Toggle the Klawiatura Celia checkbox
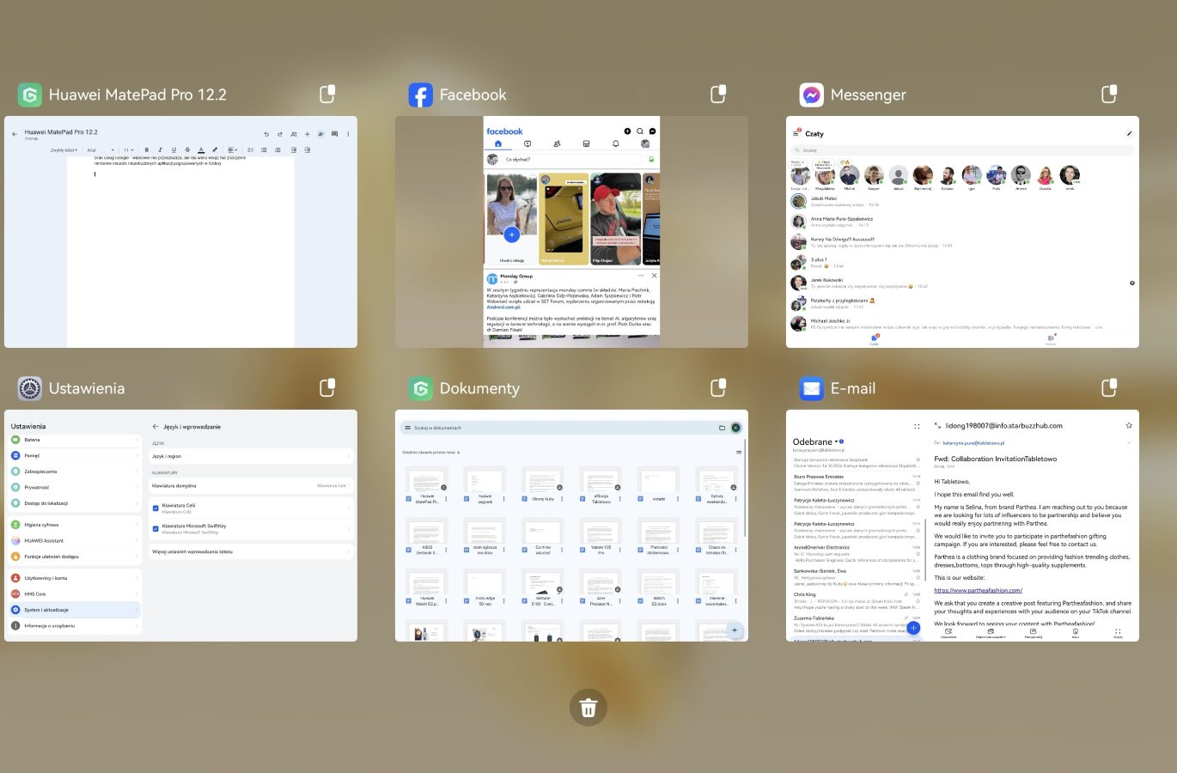This screenshot has width=1177, height=773. (156, 508)
